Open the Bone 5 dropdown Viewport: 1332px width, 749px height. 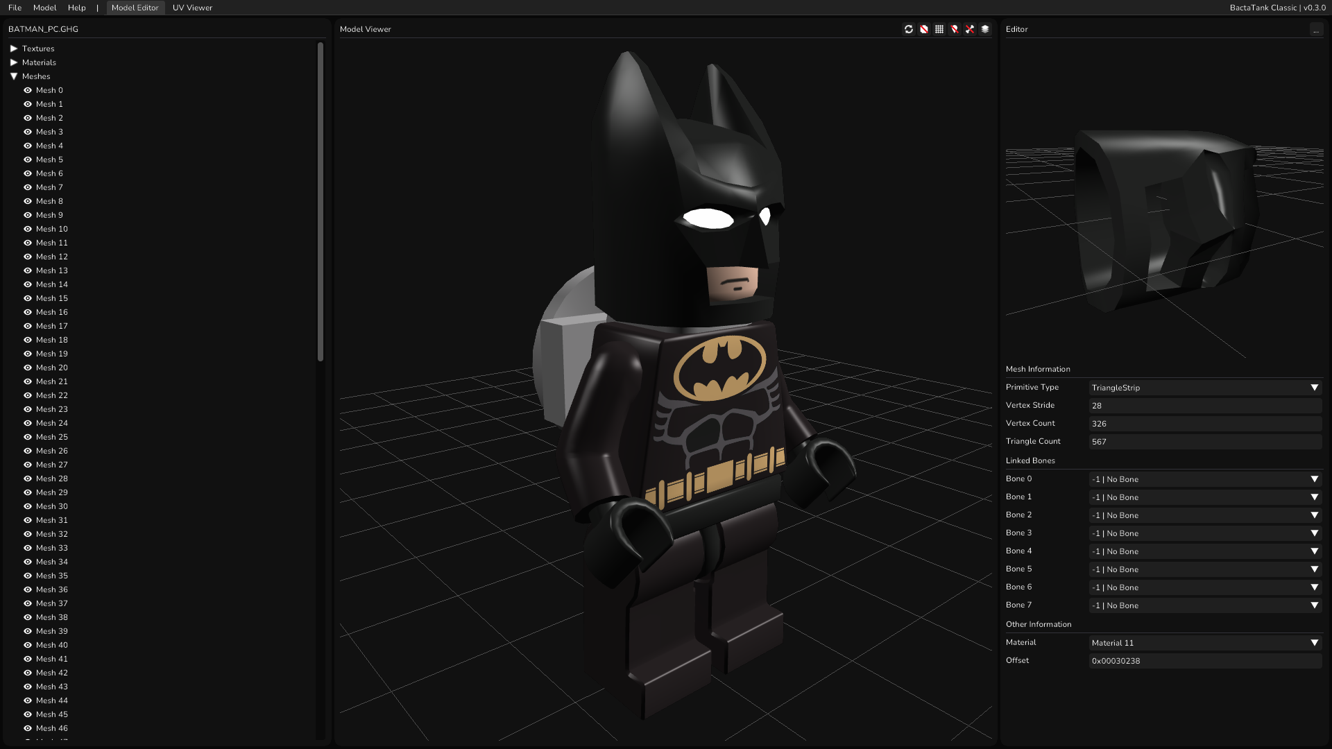click(1205, 569)
